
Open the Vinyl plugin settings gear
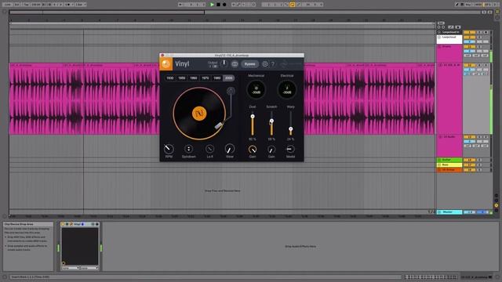265,64
